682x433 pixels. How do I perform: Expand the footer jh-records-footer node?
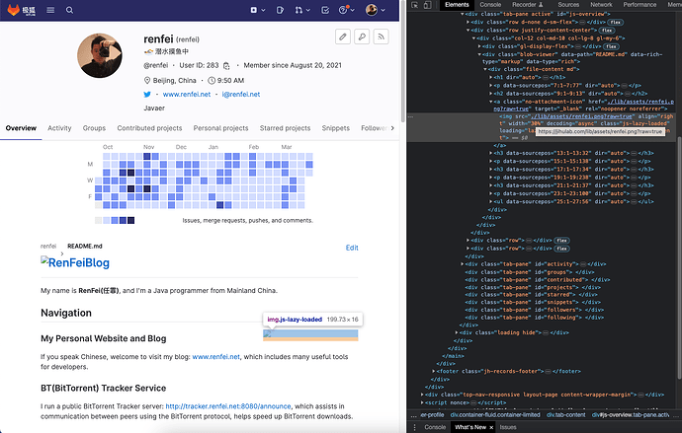point(434,371)
